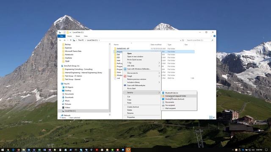Click the Back navigation arrow

(60, 40)
